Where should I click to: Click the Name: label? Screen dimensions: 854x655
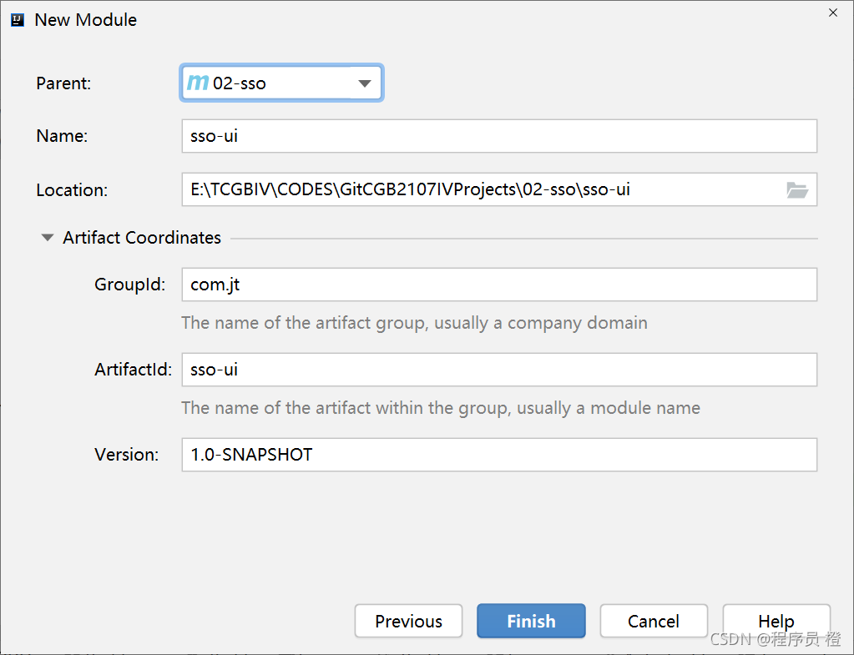(62, 135)
